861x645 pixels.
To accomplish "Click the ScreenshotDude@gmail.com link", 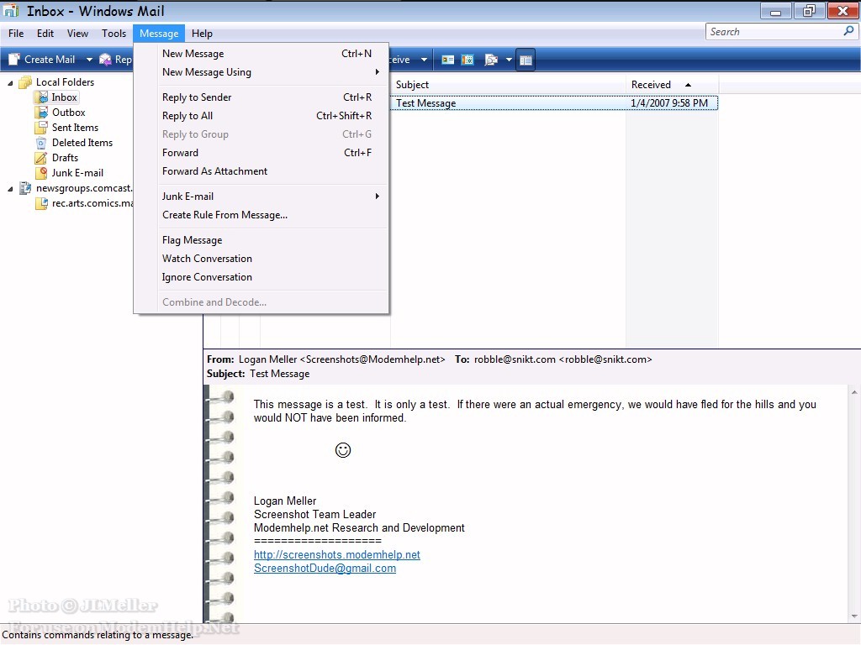I will 325,569.
